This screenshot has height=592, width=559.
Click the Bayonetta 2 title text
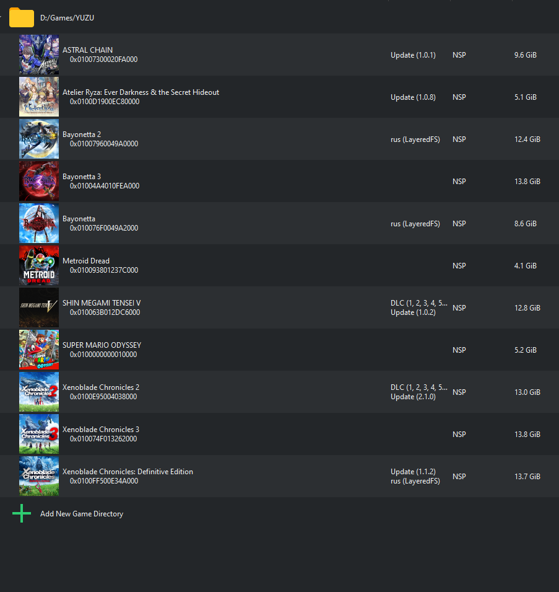tap(82, 135)
